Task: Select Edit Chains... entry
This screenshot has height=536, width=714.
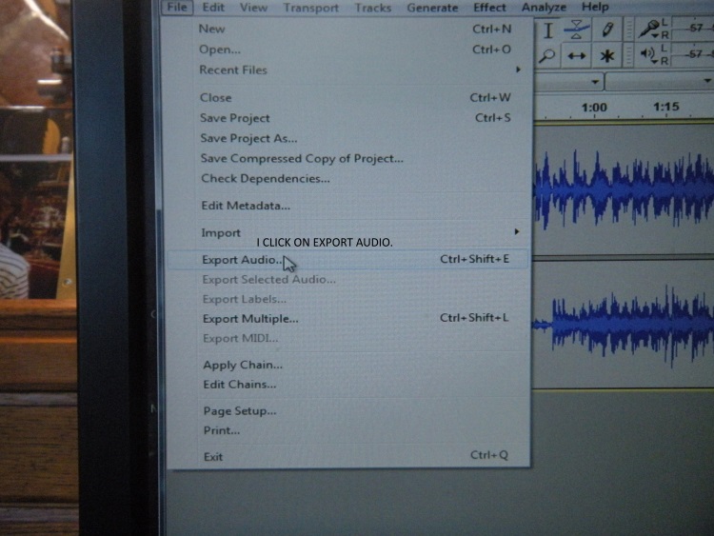Action: coord(348,385)
